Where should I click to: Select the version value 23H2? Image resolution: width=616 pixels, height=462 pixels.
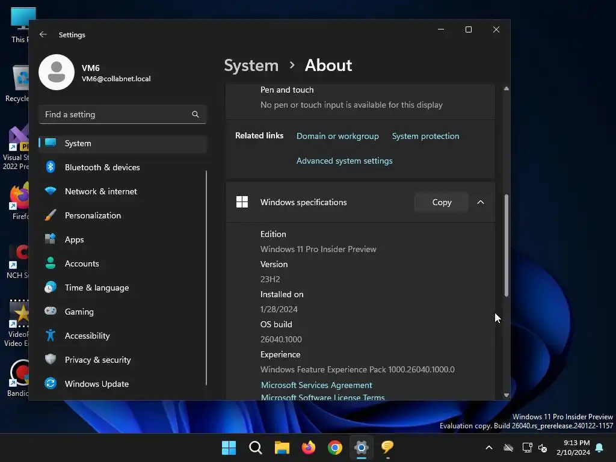270,279
